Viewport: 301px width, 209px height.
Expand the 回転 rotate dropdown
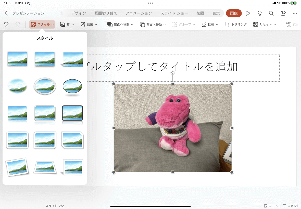click(x=210, y=24)
